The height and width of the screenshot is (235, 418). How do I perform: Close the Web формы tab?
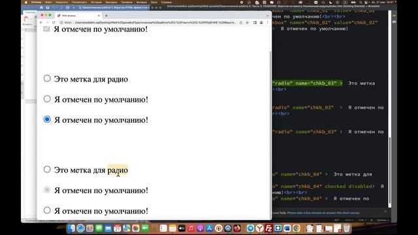coord(99,16)
